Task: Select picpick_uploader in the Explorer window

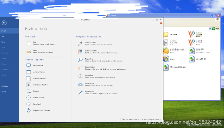Action: [173, 51]
